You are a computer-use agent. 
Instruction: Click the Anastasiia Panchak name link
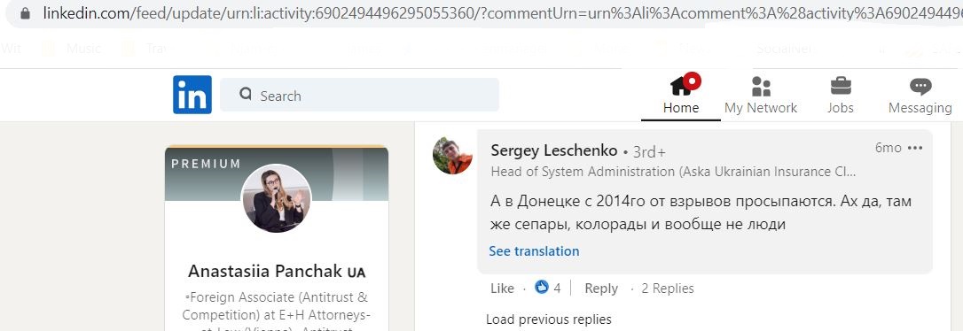pyautogui.click(x=277, y=271)
